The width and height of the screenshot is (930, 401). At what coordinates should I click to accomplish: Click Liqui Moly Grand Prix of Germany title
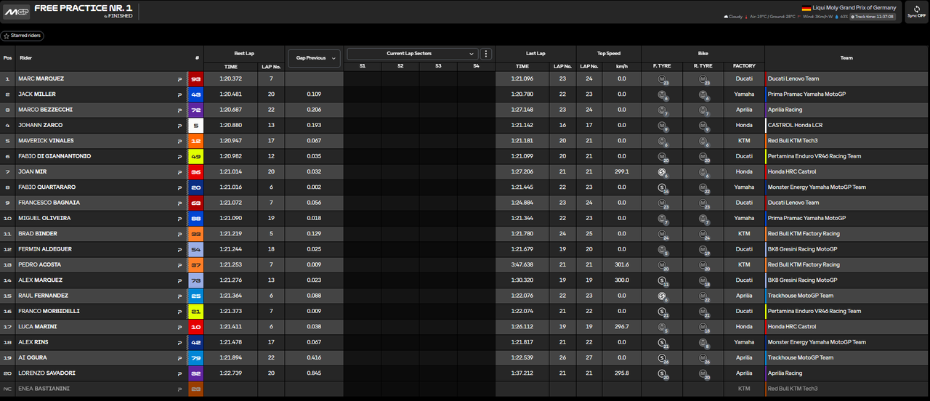[x=855, y=8]
